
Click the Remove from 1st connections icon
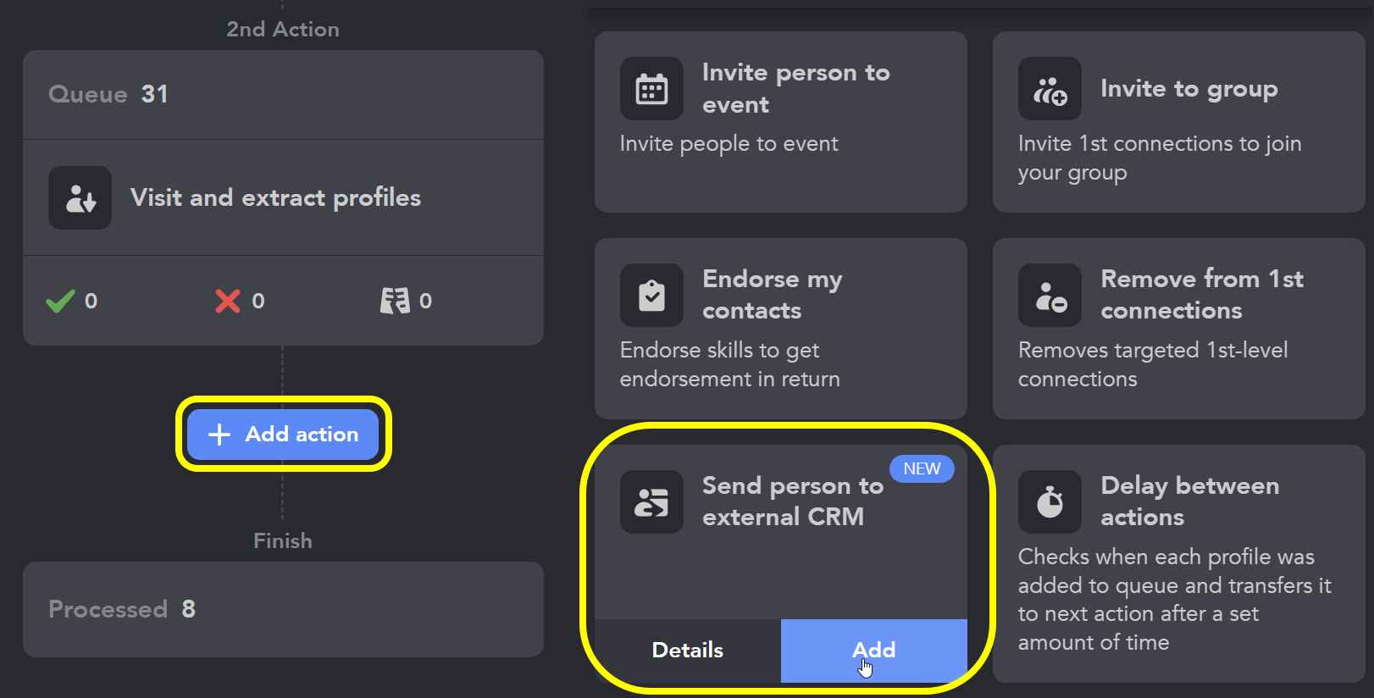[x=1050, y=295]
